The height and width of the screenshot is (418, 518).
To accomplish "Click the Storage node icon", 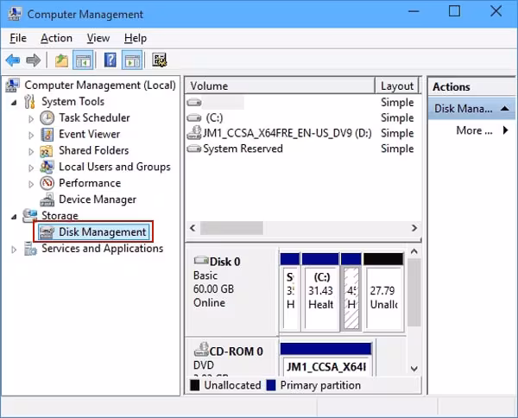I will pyautogui.click(x=29, y=215).
